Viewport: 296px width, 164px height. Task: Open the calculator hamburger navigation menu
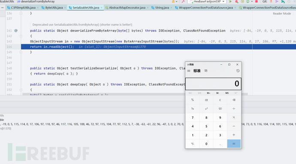[189, 71]
